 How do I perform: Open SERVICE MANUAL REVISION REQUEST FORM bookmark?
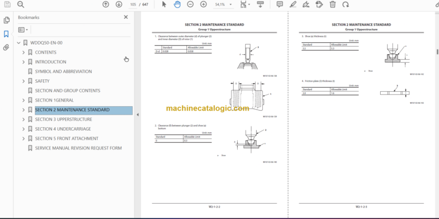78,148
